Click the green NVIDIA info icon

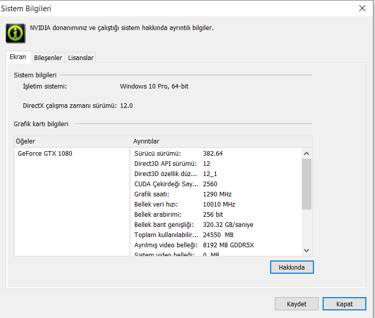point(16,33)
